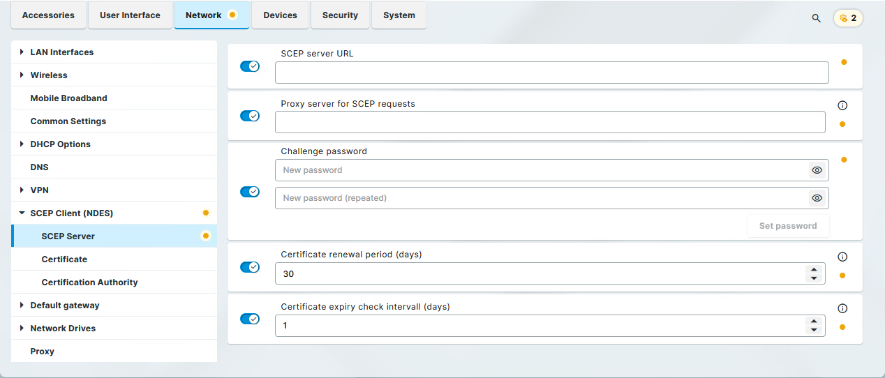Open the Devices tab
This screenshot has height=378, width=885.
tap(280, 15)
